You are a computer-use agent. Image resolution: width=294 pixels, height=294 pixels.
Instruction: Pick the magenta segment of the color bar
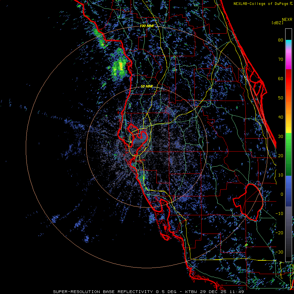click(288, 62)
